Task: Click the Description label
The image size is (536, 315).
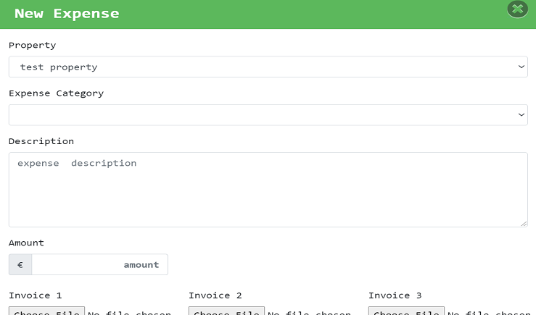Action: (41, 140)
